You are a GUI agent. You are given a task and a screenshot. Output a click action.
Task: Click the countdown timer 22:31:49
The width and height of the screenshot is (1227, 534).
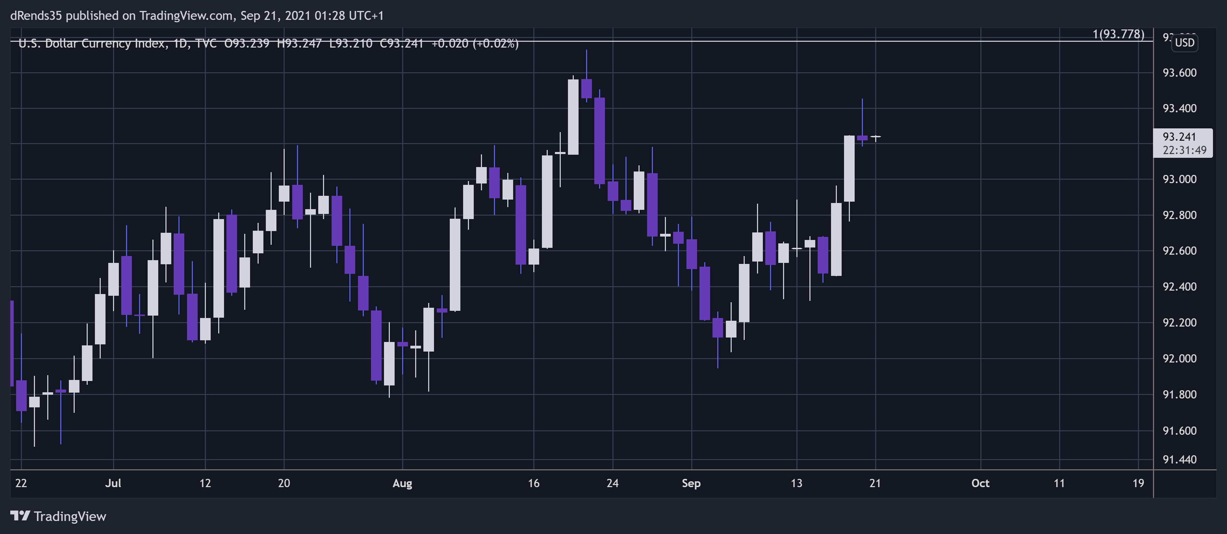[x=1185, y=150]
